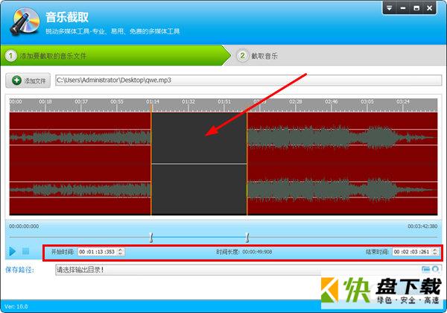
Task: Click the right range slider handle
Action: tap(247, 237)
